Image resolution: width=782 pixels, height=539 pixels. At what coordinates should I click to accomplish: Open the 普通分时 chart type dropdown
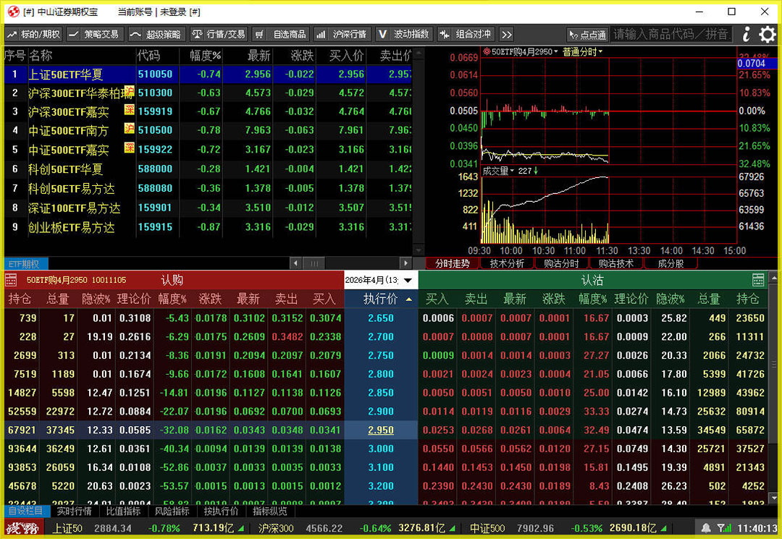coord(582,52)
